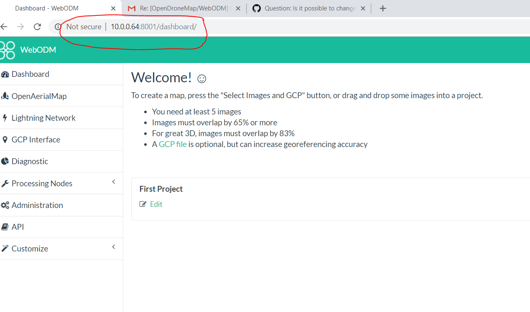Select the OpenAerialMap sidebar icon

point(5,96)
